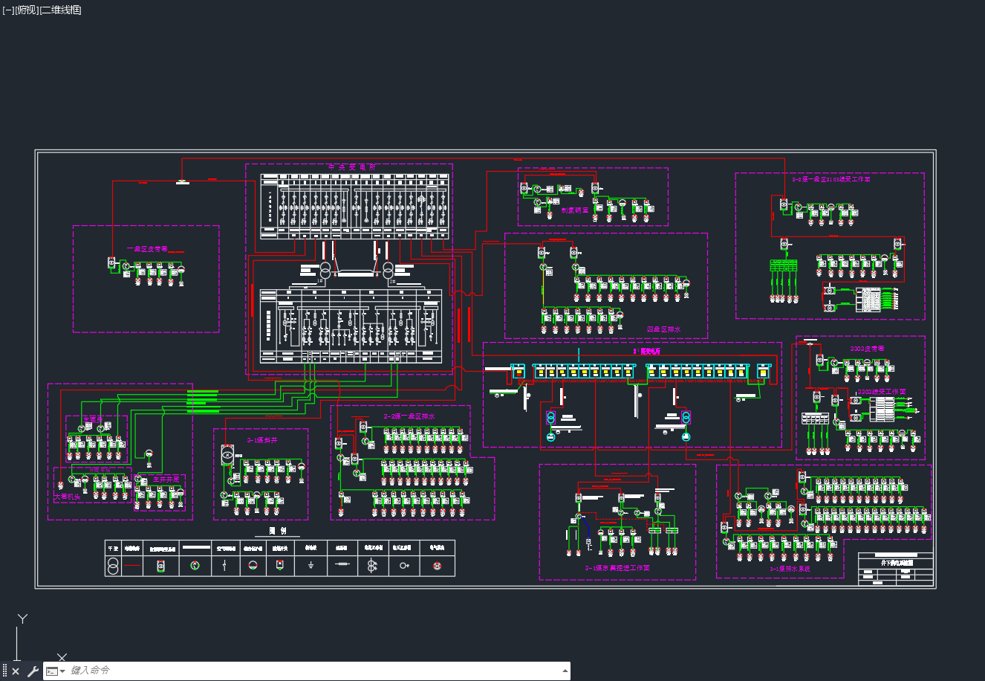This screenshot has height=681, width=985.
Task: Select the right main transformer in 中央变电所
Action: coord(388,271)
